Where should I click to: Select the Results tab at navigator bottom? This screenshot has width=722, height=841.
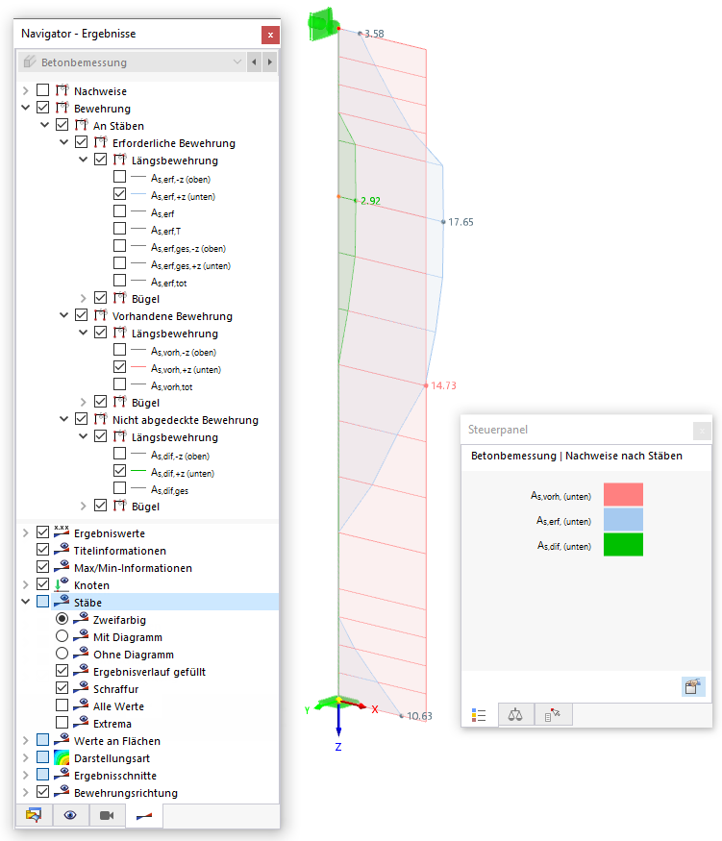tap(144, 816)
